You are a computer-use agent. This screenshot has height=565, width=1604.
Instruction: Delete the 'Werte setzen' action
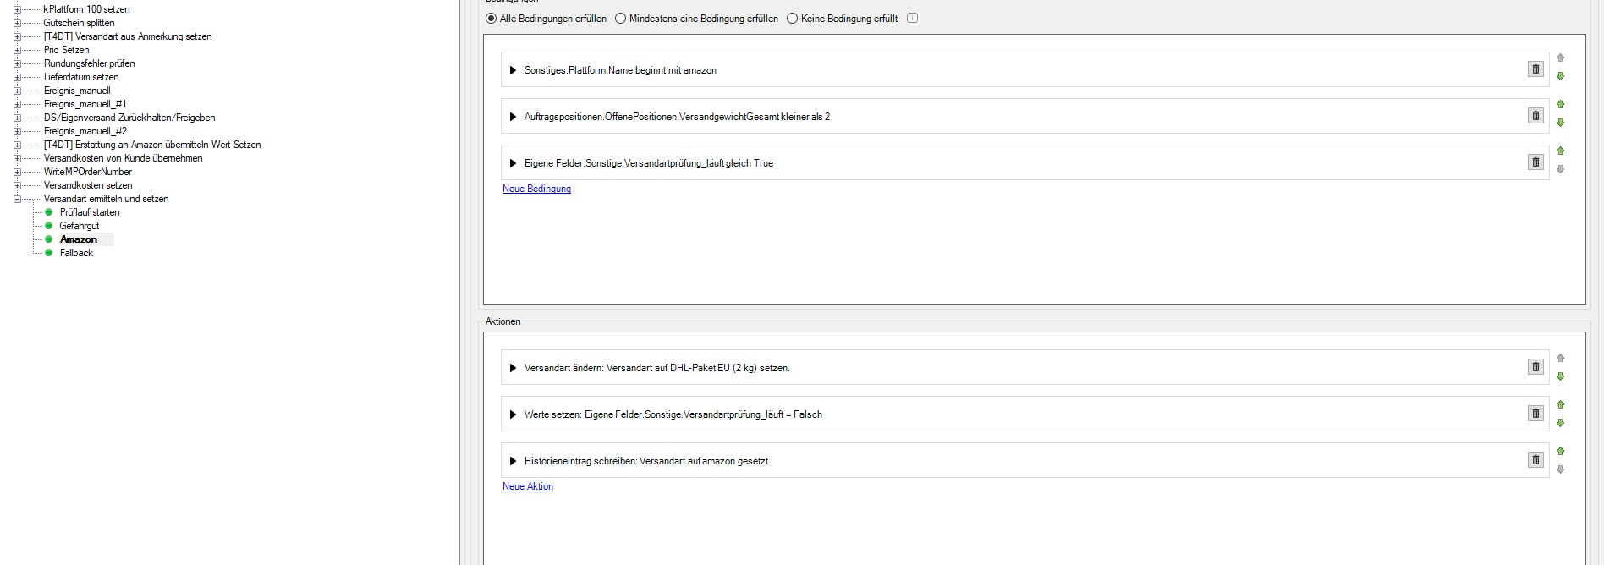pyautogui.click(x=1535, y=414)
